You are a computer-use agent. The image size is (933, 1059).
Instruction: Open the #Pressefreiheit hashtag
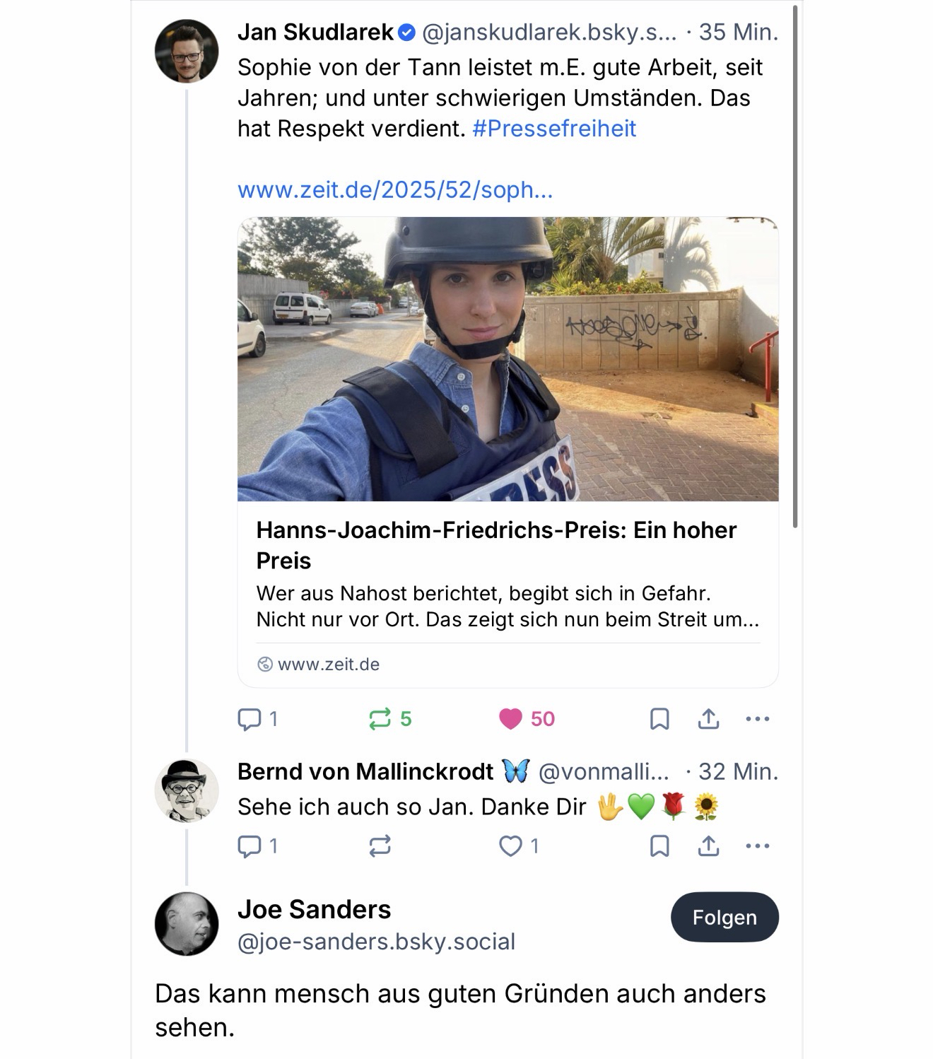(554, 129)
